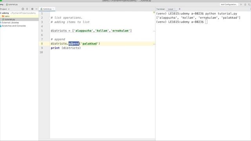The height and width of the screenshot is (141, 251).
Task: Click the terminal output list line
Action: [x=198, y=18]
